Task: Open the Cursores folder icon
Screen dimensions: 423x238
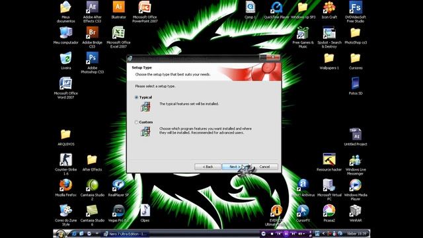Action: [x=356, y=61]
